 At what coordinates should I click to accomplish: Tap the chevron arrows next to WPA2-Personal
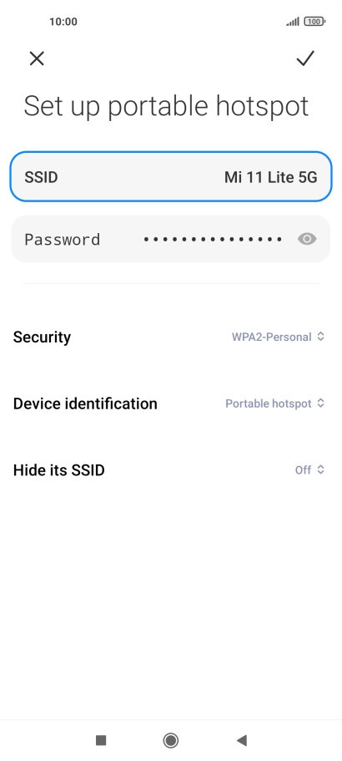click(x=320, y=337)
